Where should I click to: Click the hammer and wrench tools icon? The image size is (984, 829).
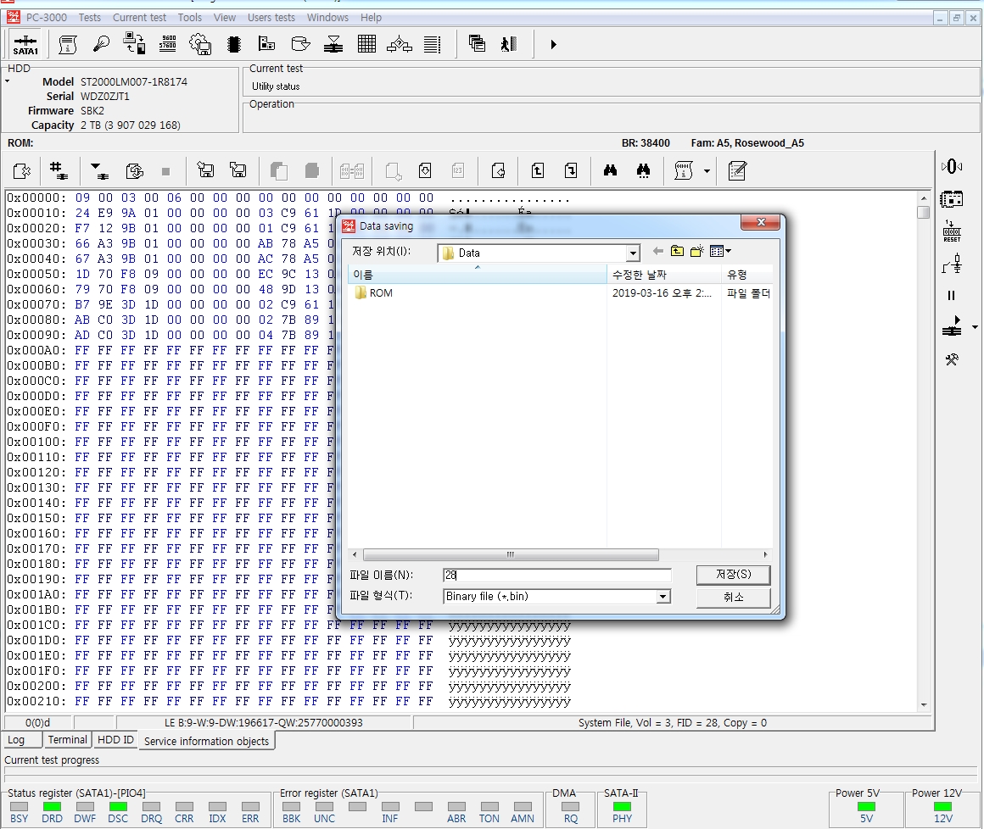tap(952, 359)
